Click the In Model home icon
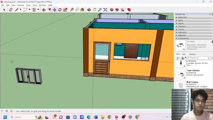 tap(183, 58)
